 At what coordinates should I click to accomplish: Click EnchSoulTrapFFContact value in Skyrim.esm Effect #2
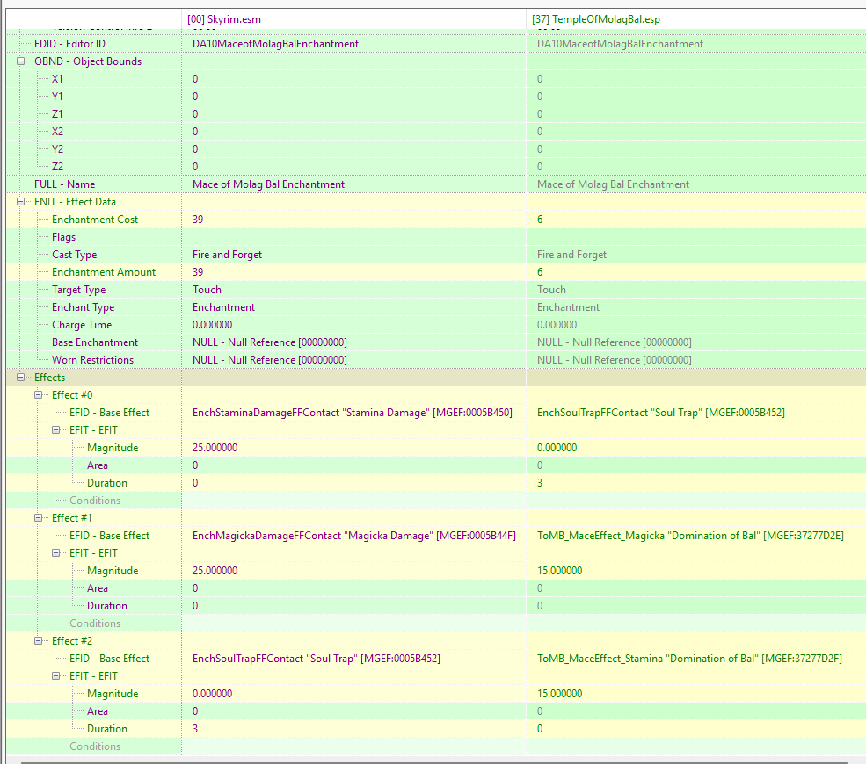click(317, 659)
